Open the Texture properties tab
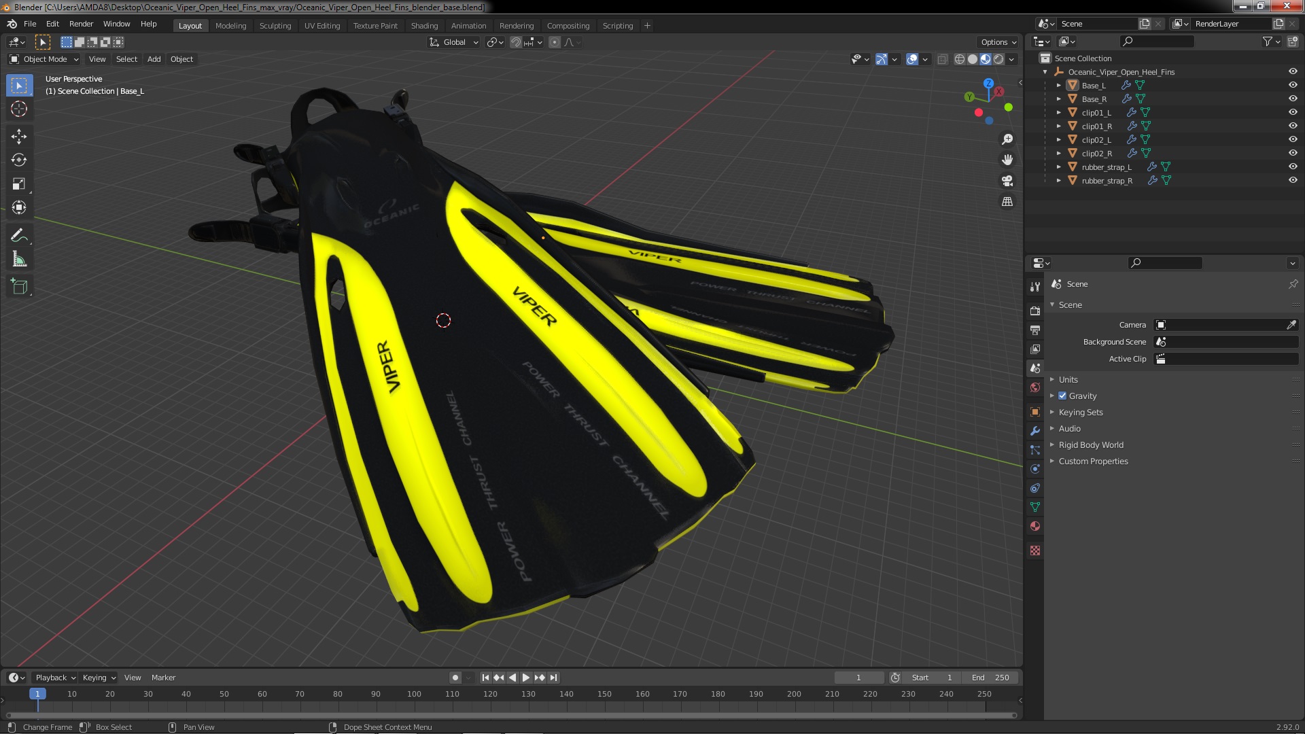The image size is (1305, 734). click(x=1035, y=550)
